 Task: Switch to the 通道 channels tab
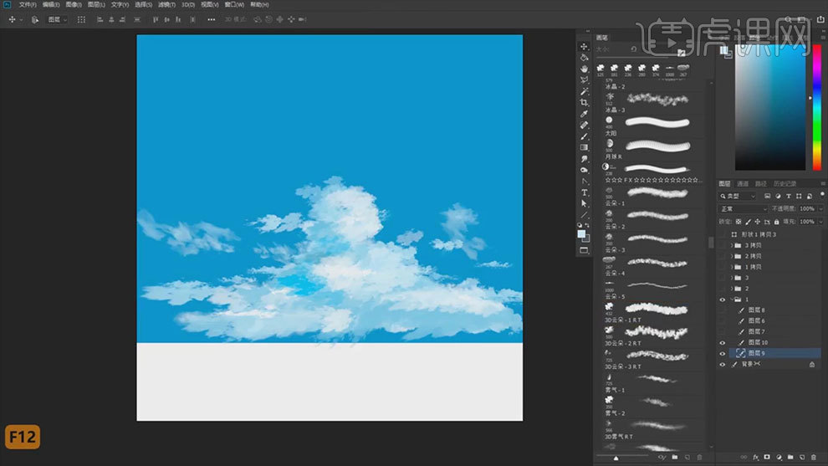click(743, 184)
